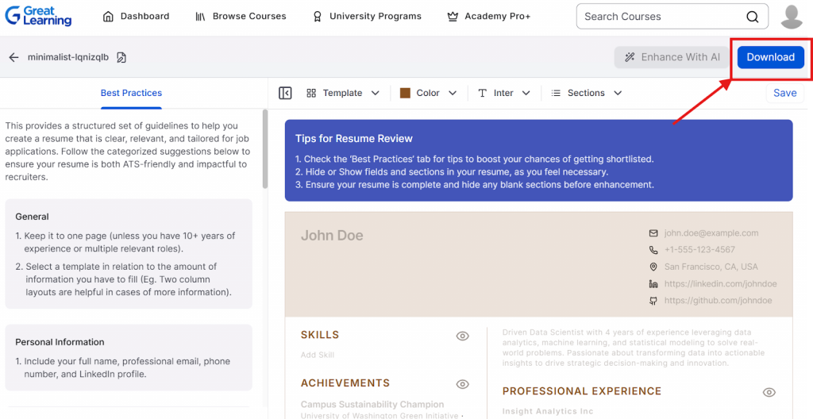Click the Search Courses input field
Image resolution: width=813 pixels, height=419 pixels.
(659, 17)
